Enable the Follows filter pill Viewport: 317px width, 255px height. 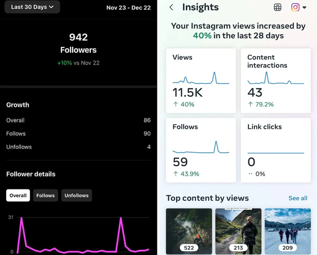(x=45, y=195)
